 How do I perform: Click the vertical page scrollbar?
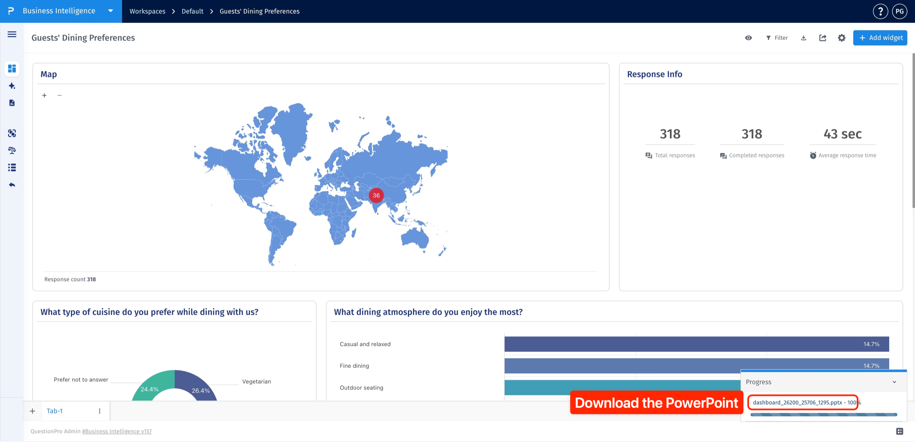pyautogui.click(x=913, y=130)
